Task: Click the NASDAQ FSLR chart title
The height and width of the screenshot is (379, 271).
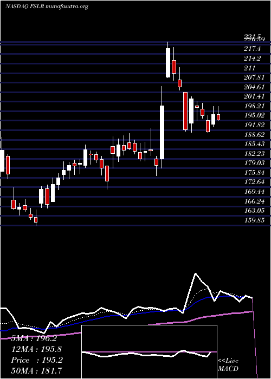Action: pos(47,6)
